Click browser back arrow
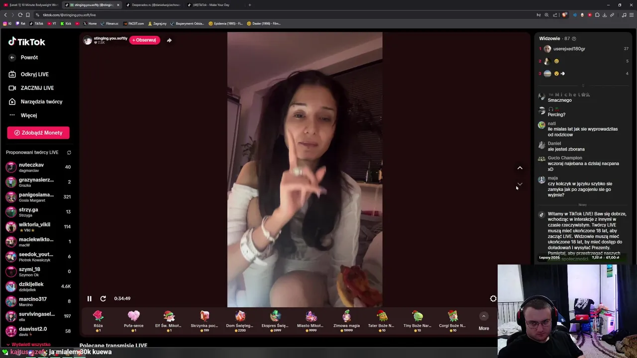The width and height of the screenshot is (637, 358). point(5,15)
